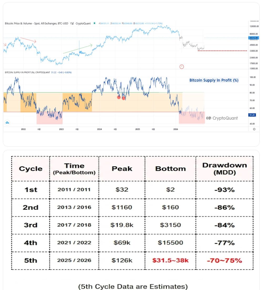Select the right red starburst marker
Image resolution: width=262 pixels, height=290 pixels.
pos(124,98)
